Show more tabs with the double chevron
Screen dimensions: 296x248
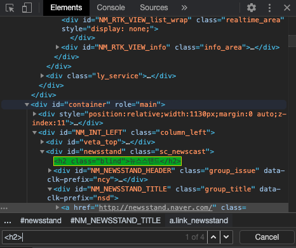pyautogui.click(x=184, y=8)
